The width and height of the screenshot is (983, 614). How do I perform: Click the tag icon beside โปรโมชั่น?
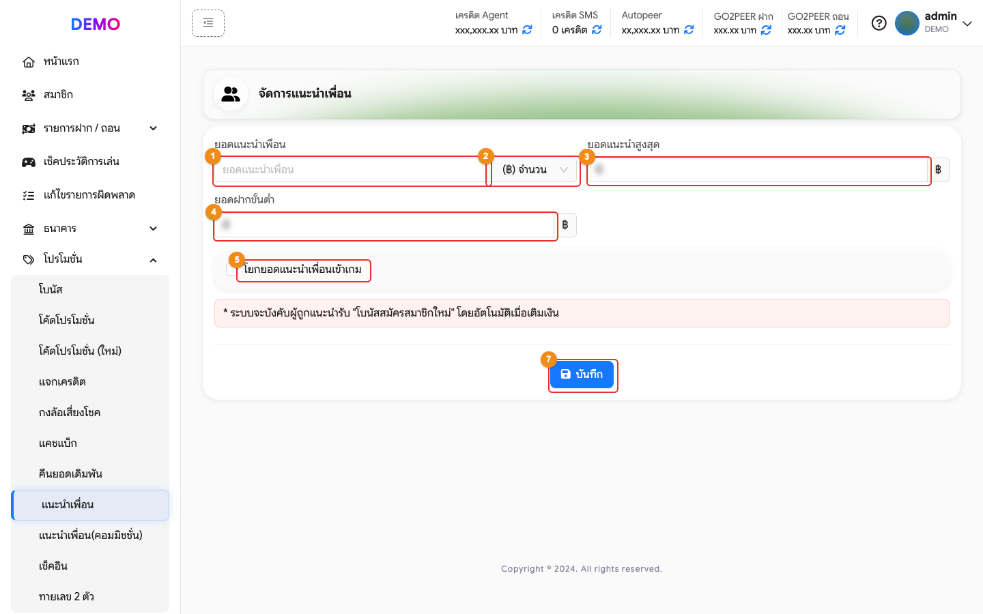[29, 260]
